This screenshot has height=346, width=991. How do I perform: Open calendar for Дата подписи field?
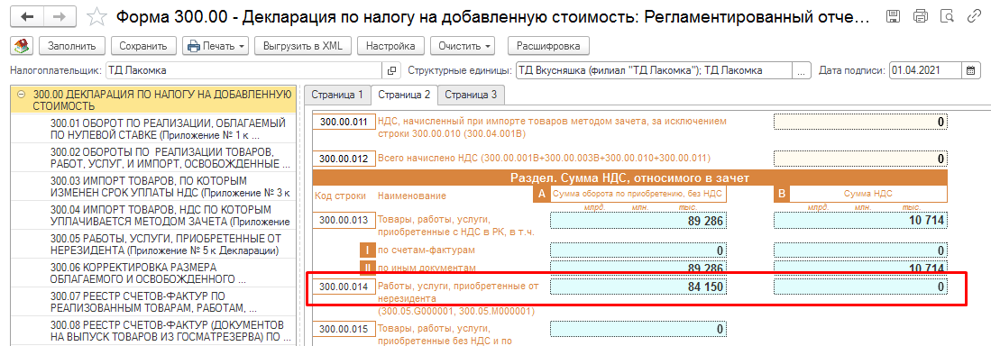coord(970,70)
